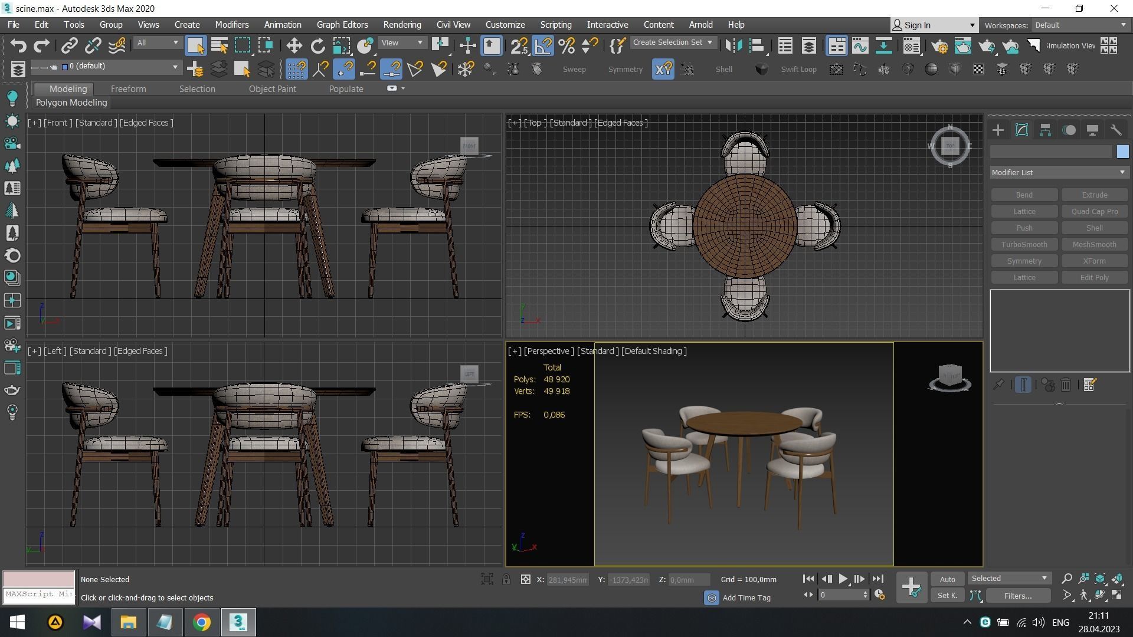This screenshot has height=637, width=1133.
Task: Open the Render Setup teapot icon
Action: (x=939, y=46)
